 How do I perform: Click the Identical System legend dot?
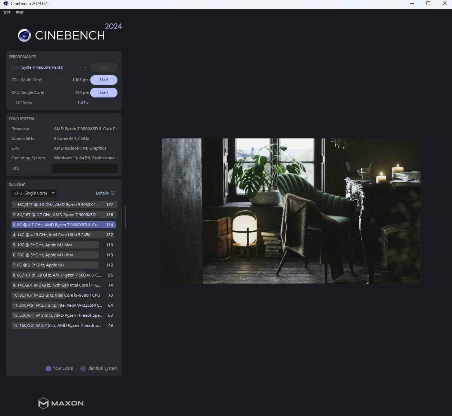[x=83, y=369]
